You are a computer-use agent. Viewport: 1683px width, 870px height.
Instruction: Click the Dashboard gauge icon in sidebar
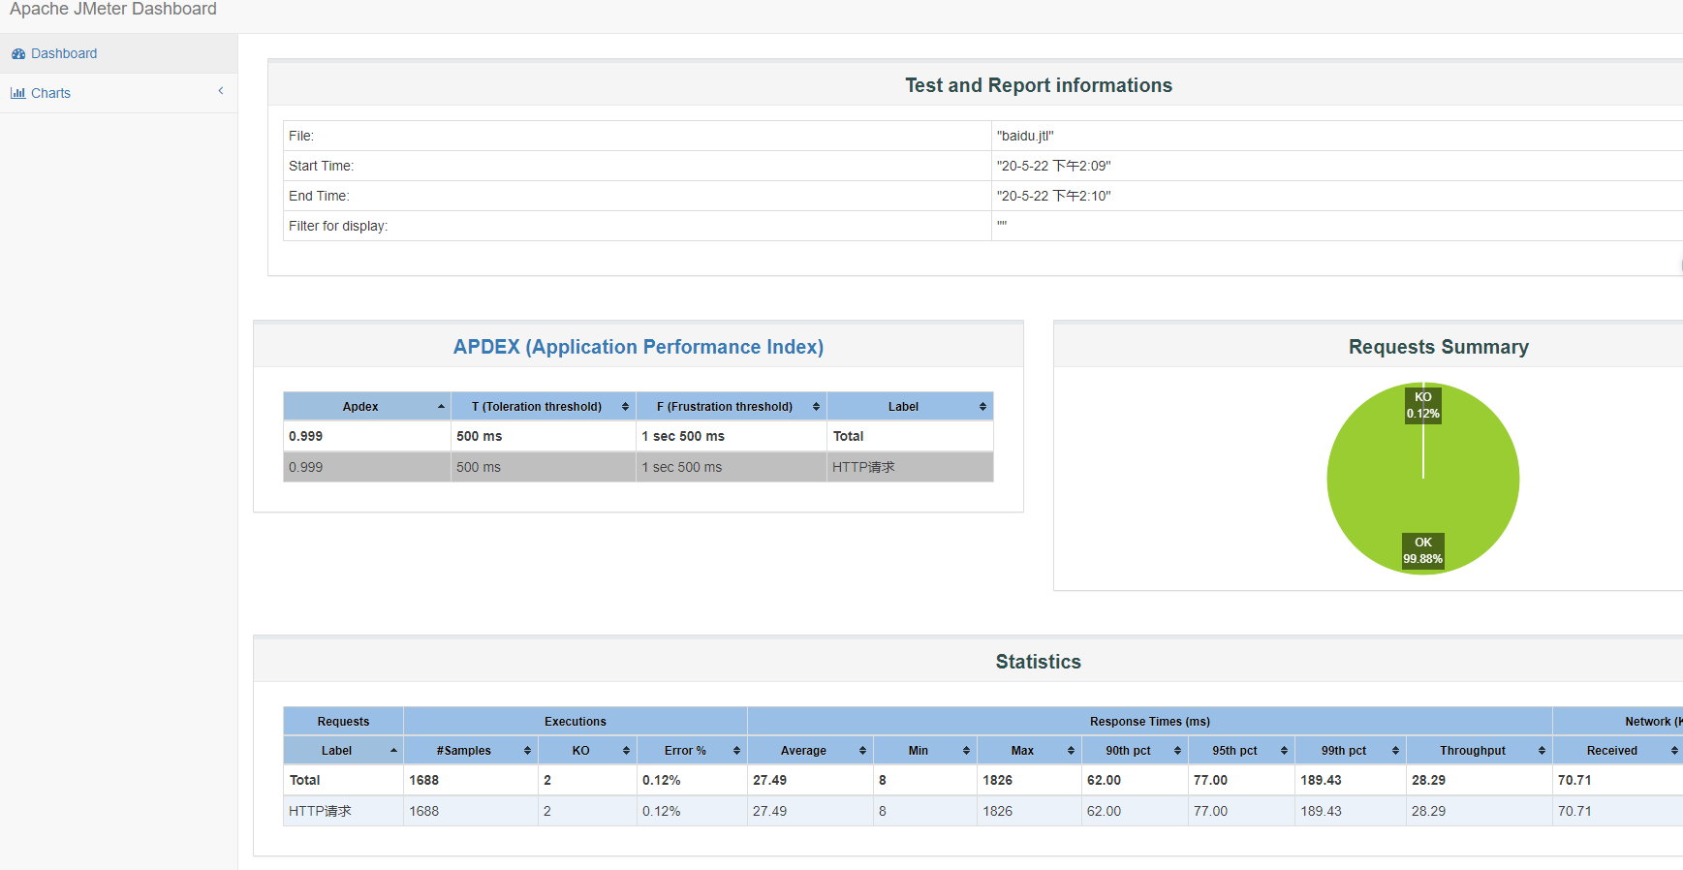pyautogui.click(x=18, y=54)
